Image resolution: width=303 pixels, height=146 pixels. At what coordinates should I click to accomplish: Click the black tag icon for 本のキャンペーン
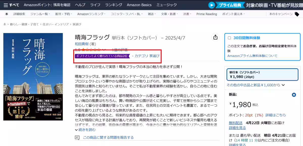point(297,14)
